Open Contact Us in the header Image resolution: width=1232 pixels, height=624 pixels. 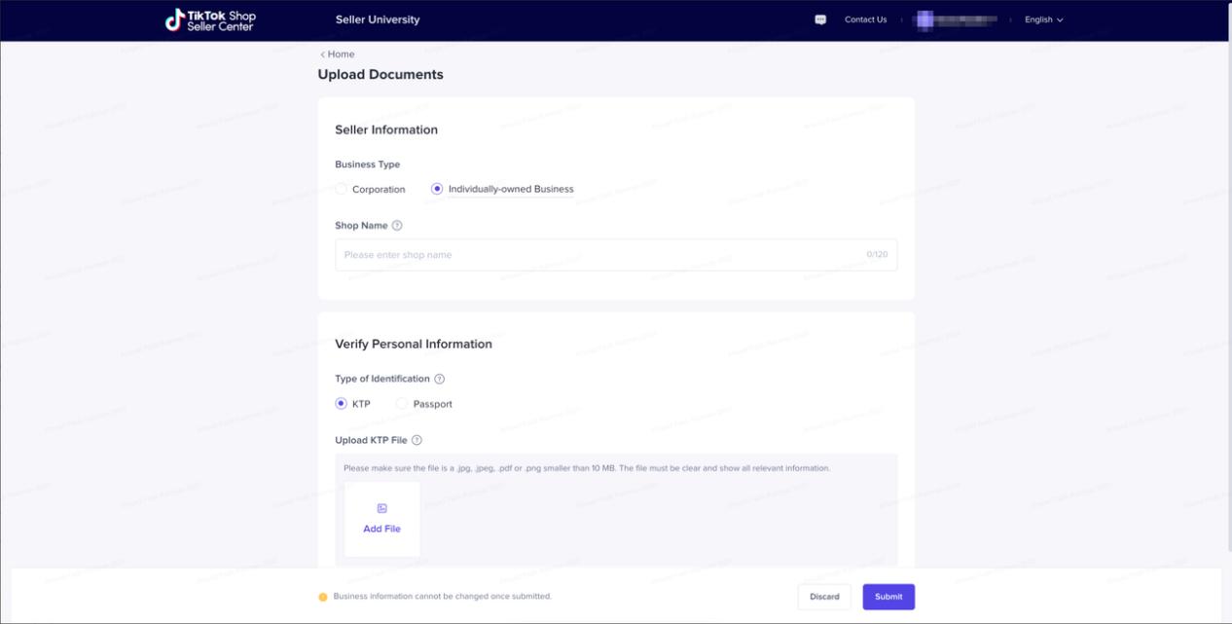point(865,19)
